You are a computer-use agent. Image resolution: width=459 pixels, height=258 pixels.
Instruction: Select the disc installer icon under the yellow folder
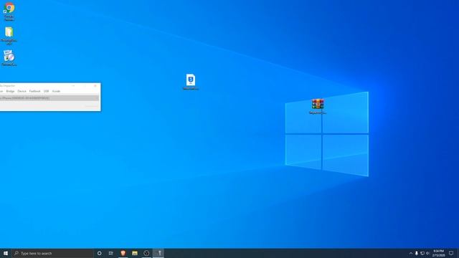pyautogui.click(x=9, y=58)
